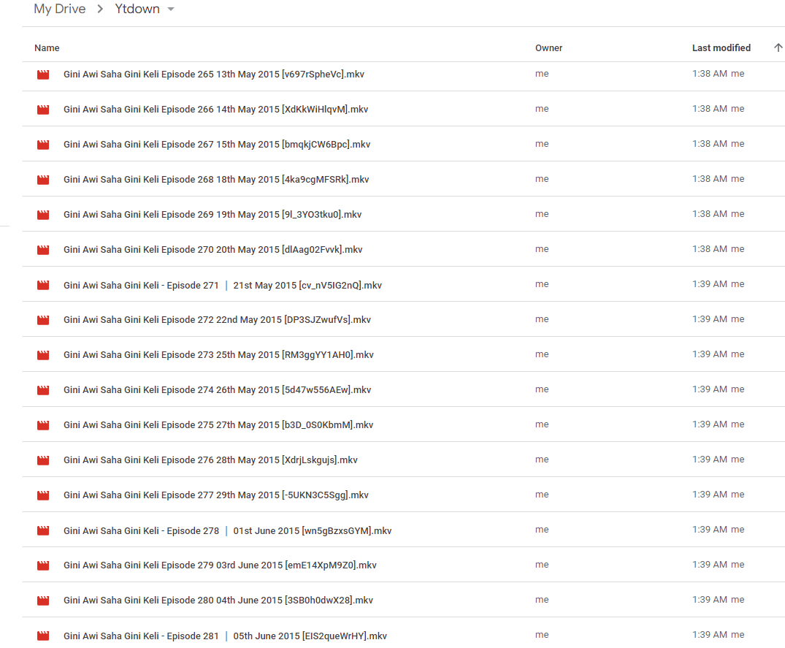Select file name Episode 272 22nd May 2015

coord(218,319)
